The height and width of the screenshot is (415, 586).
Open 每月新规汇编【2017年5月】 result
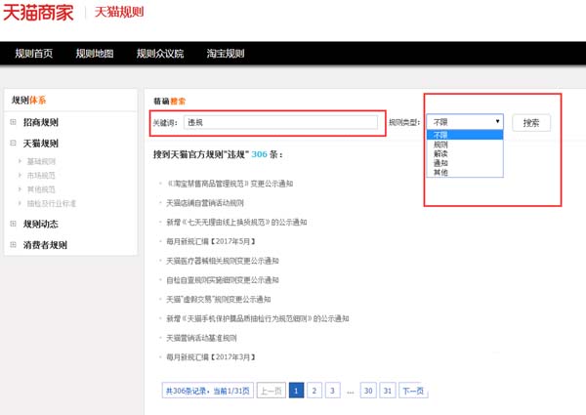point(211,242)
